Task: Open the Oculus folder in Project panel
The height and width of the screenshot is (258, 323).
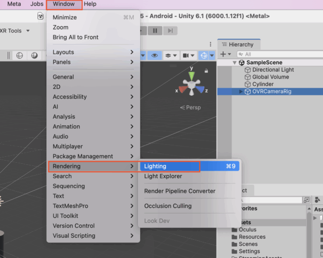Action: (x=248, y=230)
